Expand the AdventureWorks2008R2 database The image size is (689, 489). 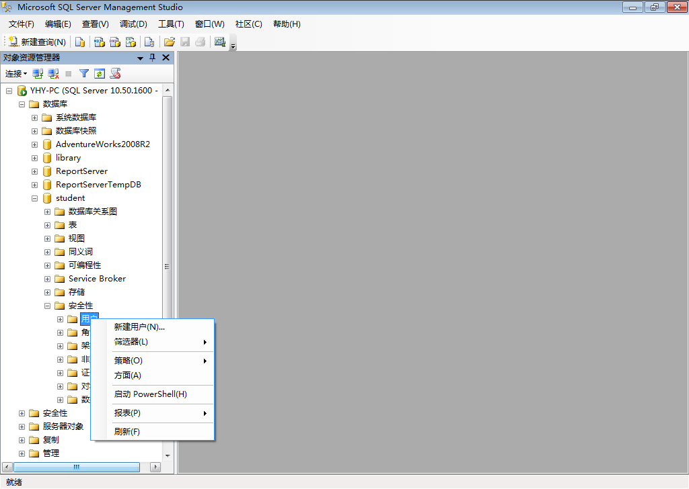(34, 144)
